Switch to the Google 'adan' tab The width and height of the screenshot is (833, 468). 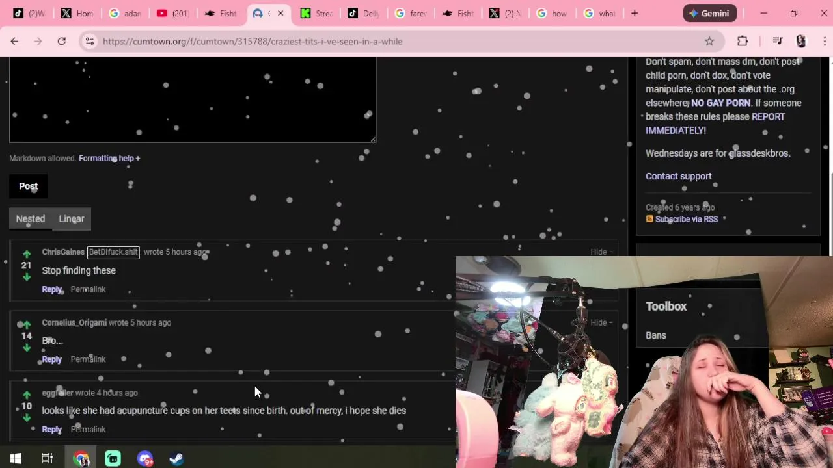point(124,13)
